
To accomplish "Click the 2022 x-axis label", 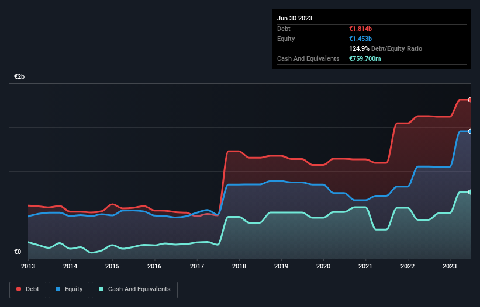I will (408, 266).
